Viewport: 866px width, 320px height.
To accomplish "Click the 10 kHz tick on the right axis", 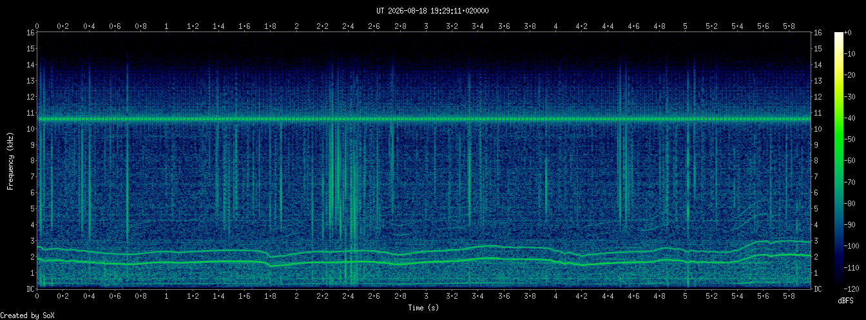I will click(x=818, y=129).
